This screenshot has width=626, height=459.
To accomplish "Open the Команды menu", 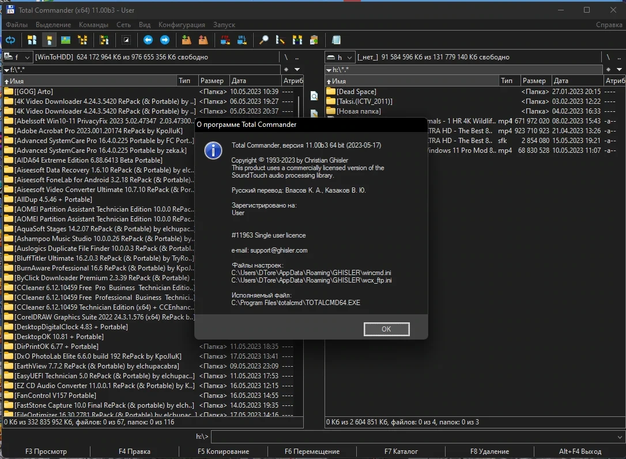I will pos(93,25).
